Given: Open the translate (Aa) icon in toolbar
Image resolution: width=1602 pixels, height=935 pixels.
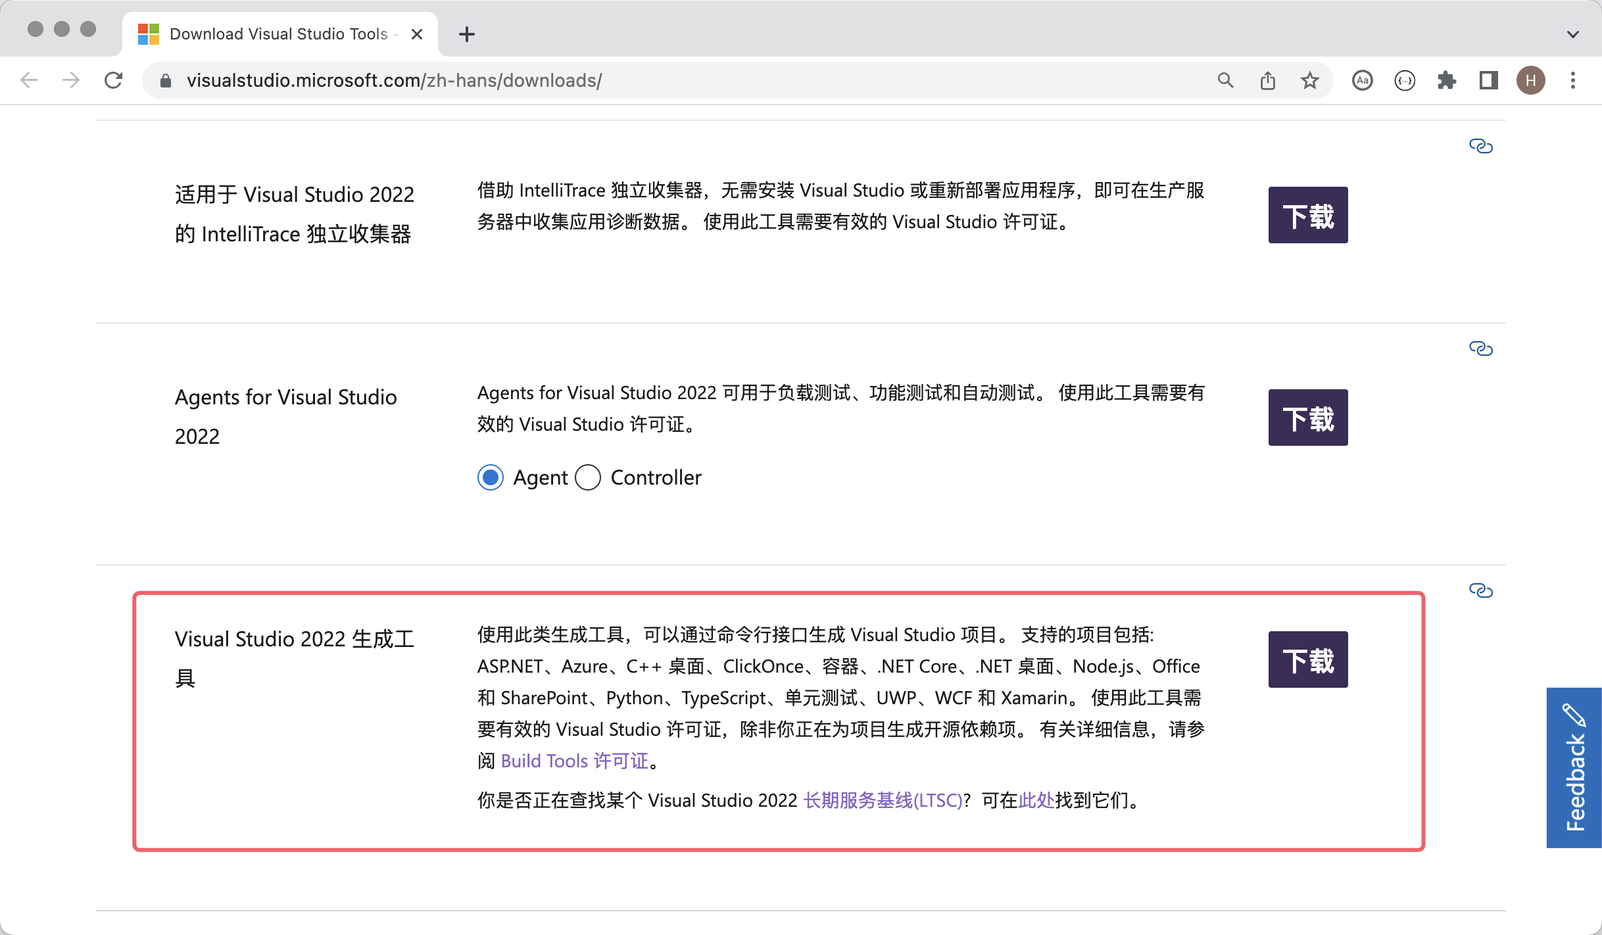Looking at the screenshot, I should tap(1362, 80).
